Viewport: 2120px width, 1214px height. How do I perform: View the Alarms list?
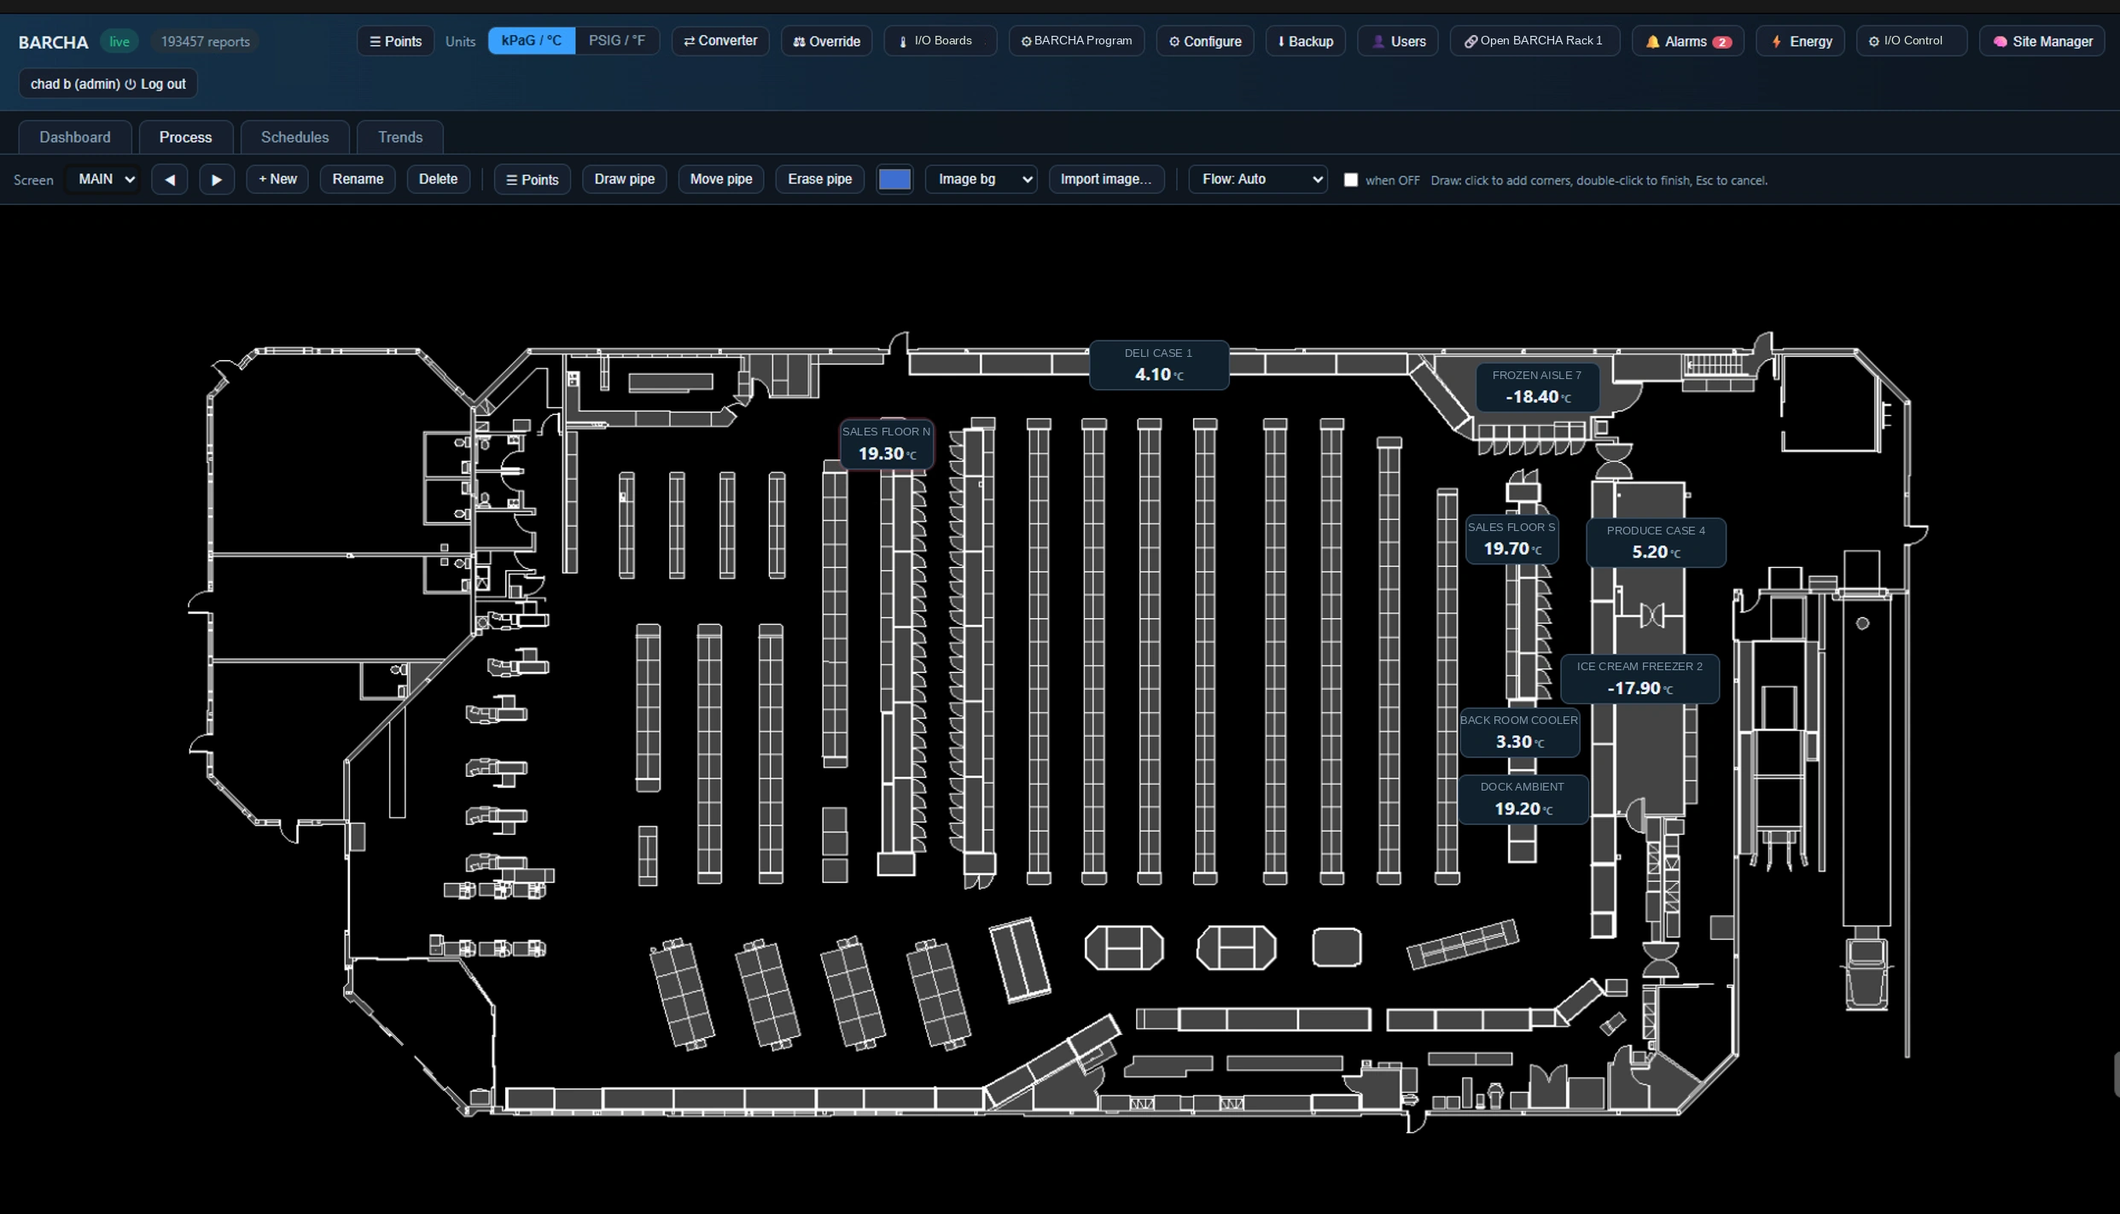(1688, 41)
